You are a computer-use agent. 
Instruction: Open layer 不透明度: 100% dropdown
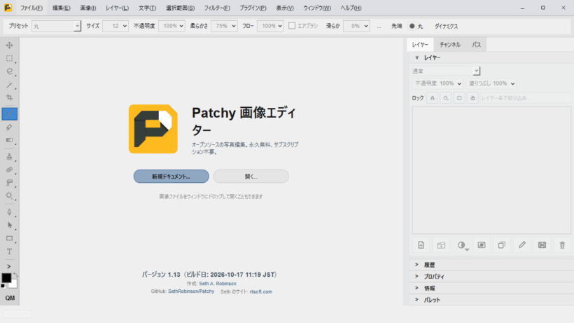pyautogui.click(x=437, y=83)
